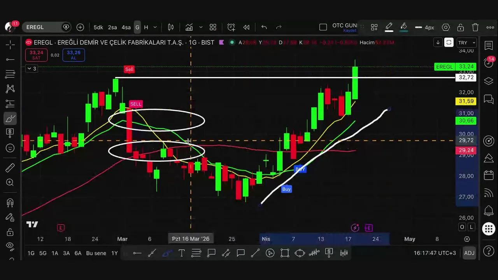
Task: Change the brush fill background color
Action: point(403,27)
